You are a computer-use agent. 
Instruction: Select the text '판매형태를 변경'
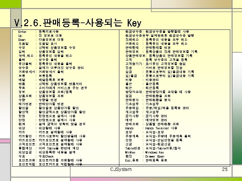(x=158, y=48)
